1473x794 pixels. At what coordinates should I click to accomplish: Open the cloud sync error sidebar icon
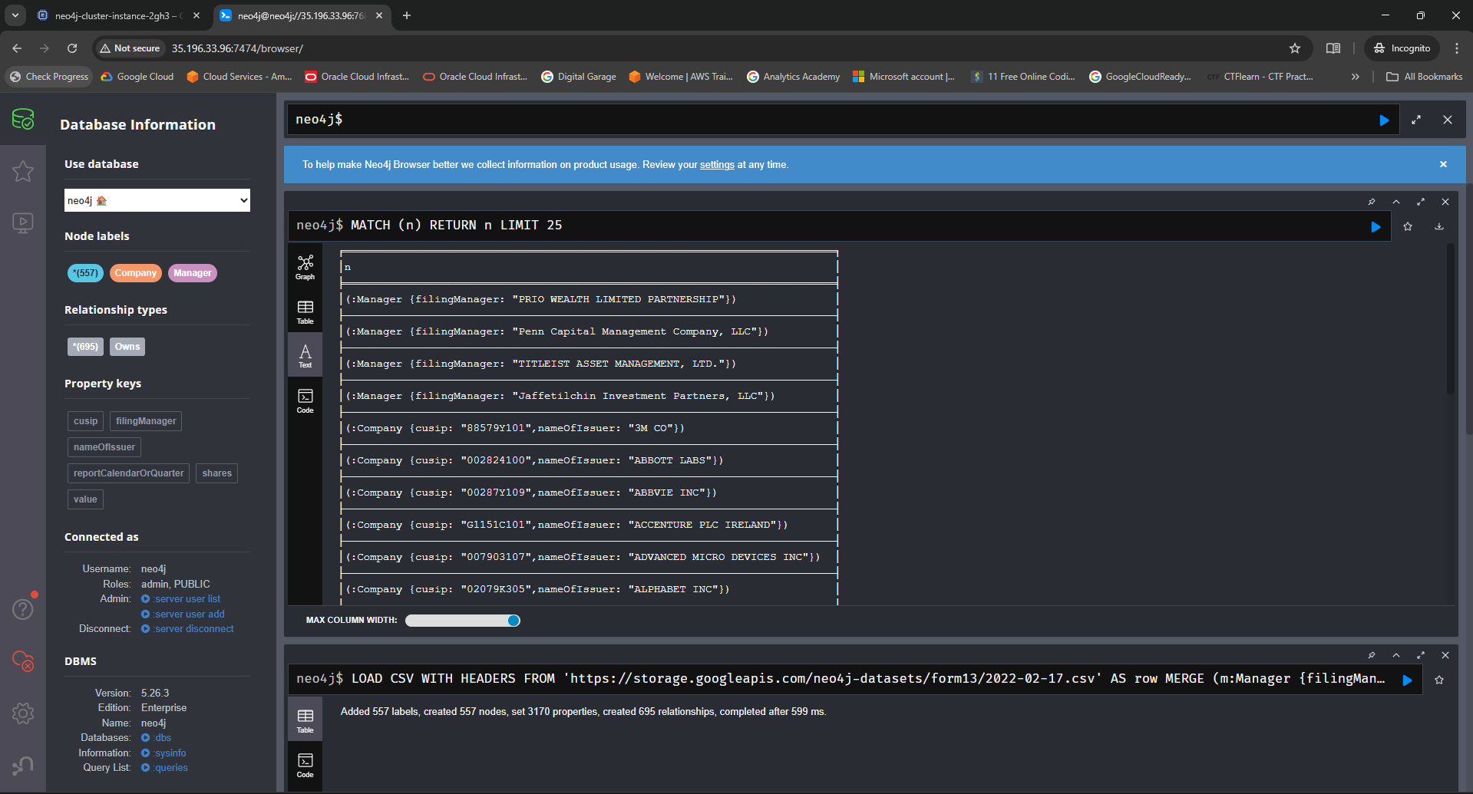click(x=23, y=661)
